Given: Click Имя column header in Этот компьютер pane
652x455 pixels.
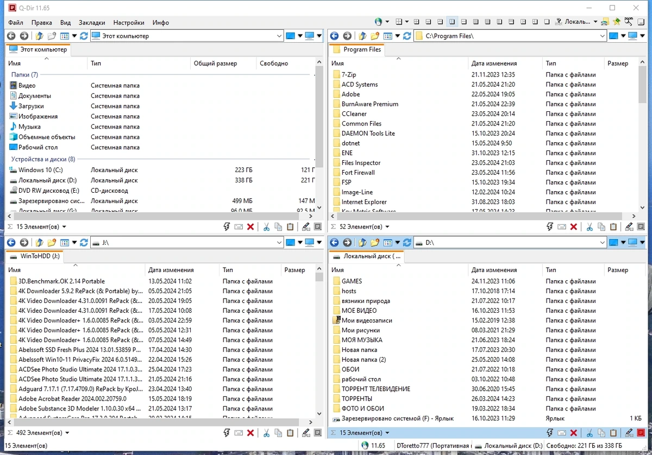Looking at the screenshot, I should pyautogui.click(x=46, y=64).
